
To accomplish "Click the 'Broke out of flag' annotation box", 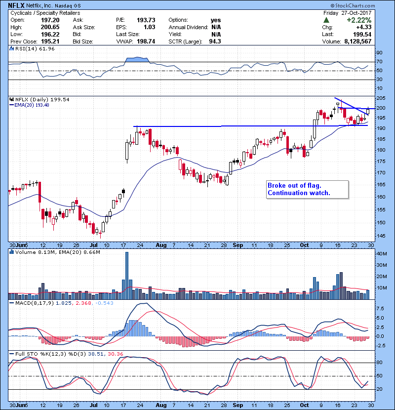I will pos(307,189).
